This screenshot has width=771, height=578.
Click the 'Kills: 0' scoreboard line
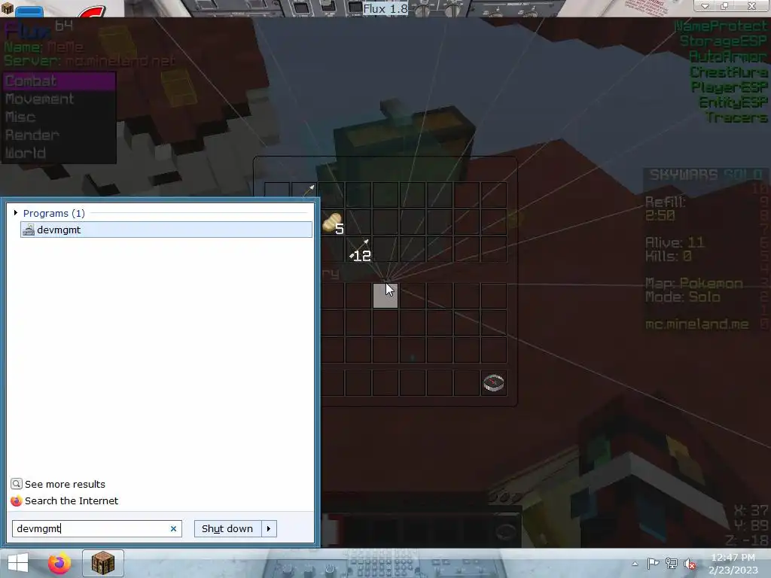[669, 256]
